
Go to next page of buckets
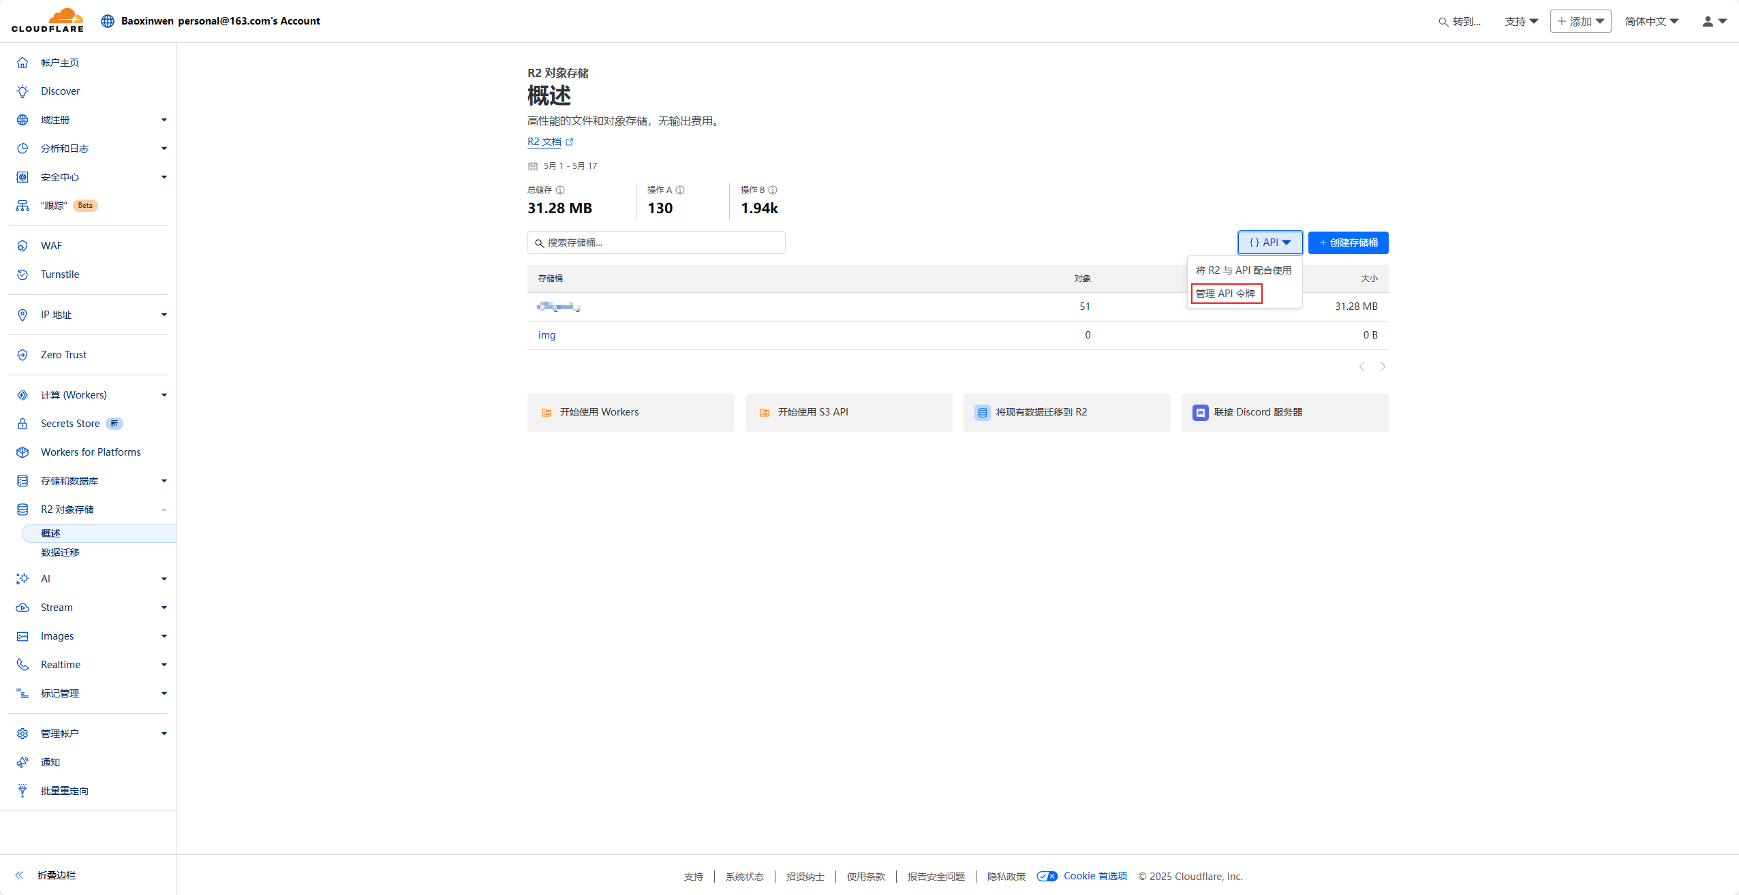[1383, 366]
